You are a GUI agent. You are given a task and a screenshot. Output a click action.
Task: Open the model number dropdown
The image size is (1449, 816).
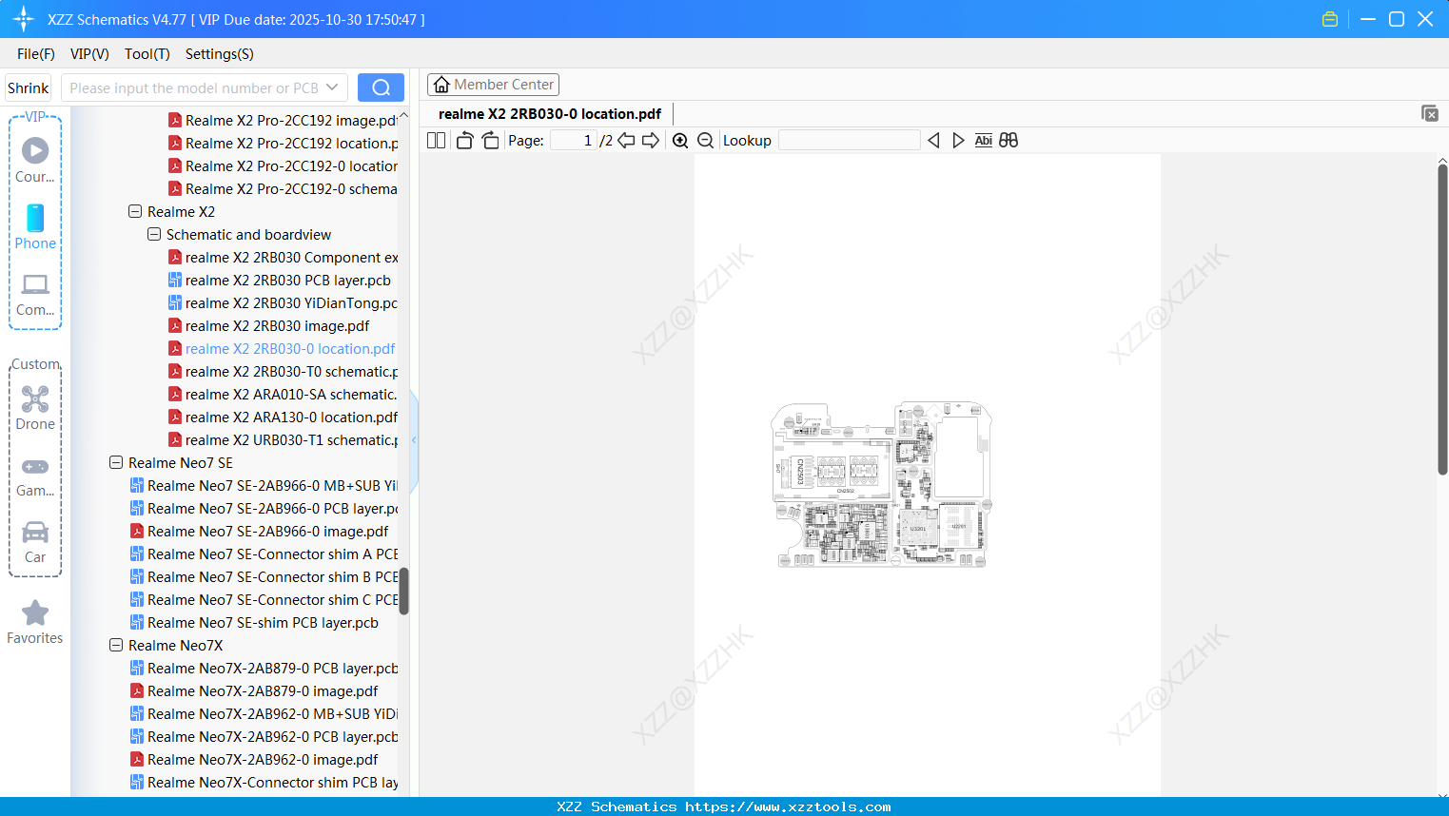point(332,87)
